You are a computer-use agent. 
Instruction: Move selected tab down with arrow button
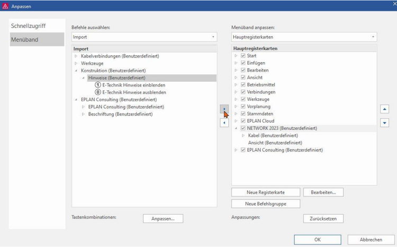[385, 122]
